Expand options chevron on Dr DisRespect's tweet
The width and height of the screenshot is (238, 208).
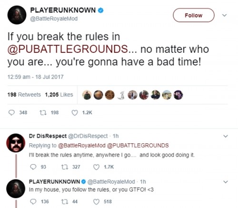tap(226, 136)
